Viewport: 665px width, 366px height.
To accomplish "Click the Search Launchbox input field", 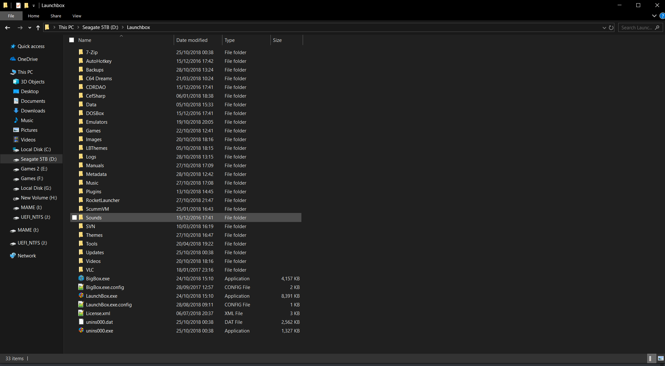I will click(x=639, y=27).
